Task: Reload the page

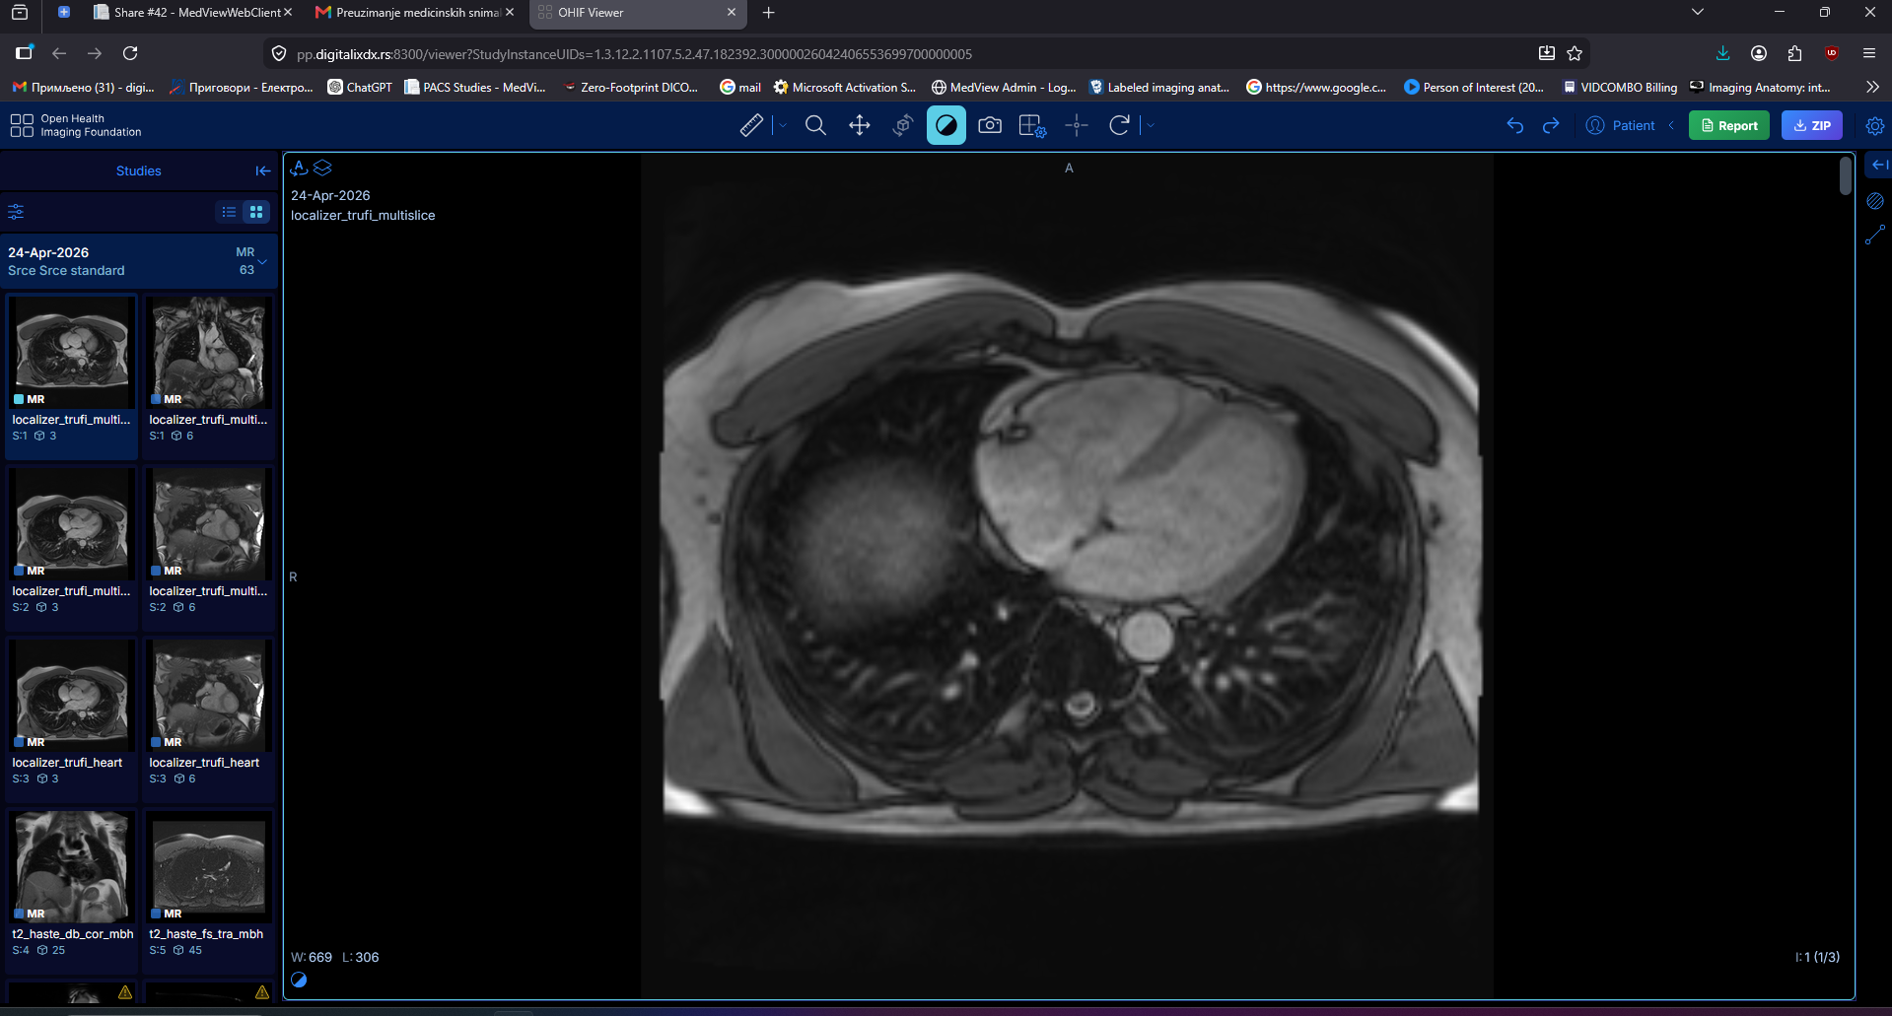Action: click(130, 53)
